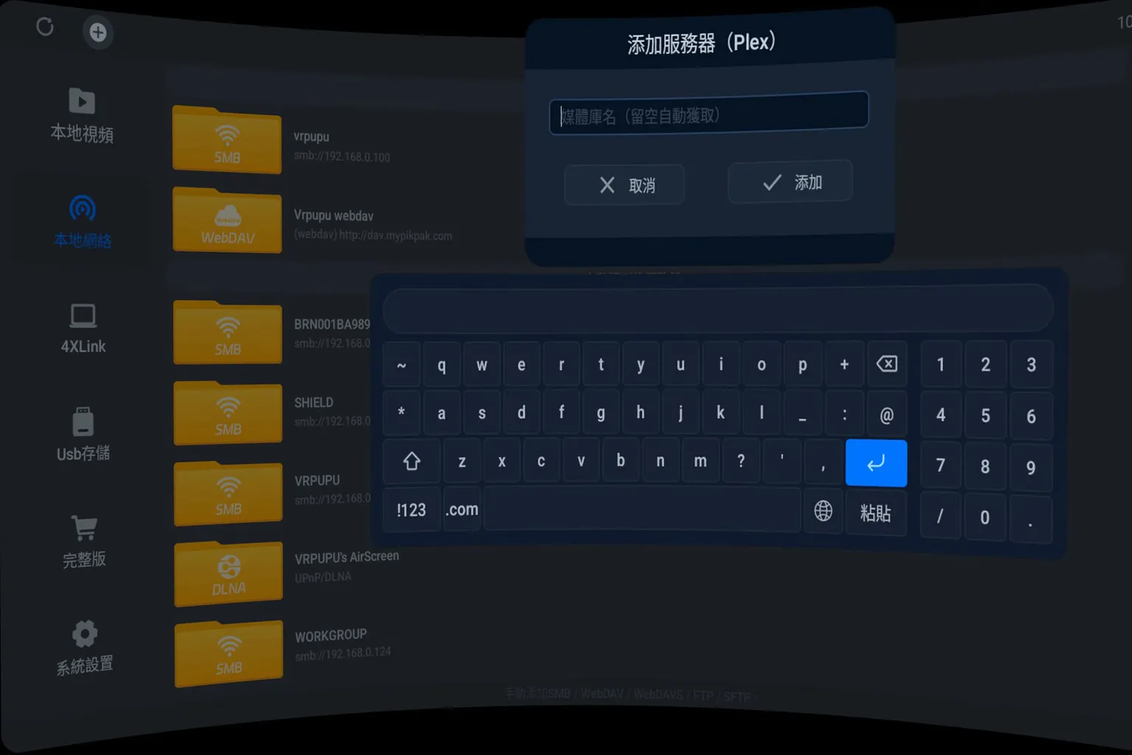Screen dimensions: 1132x755
Task: Tap the !123 symbols key
Action: (x=411, y=509)
